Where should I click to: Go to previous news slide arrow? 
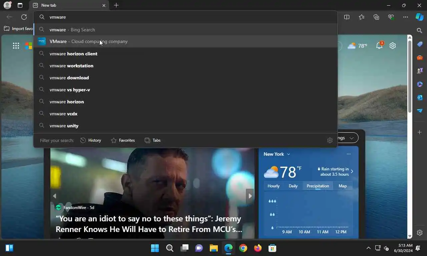point(54,196)
